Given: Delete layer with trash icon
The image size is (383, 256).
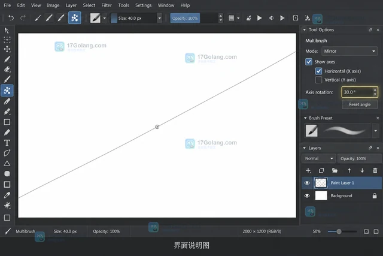Looking at the screenshot, I should (x=375, y=170).
